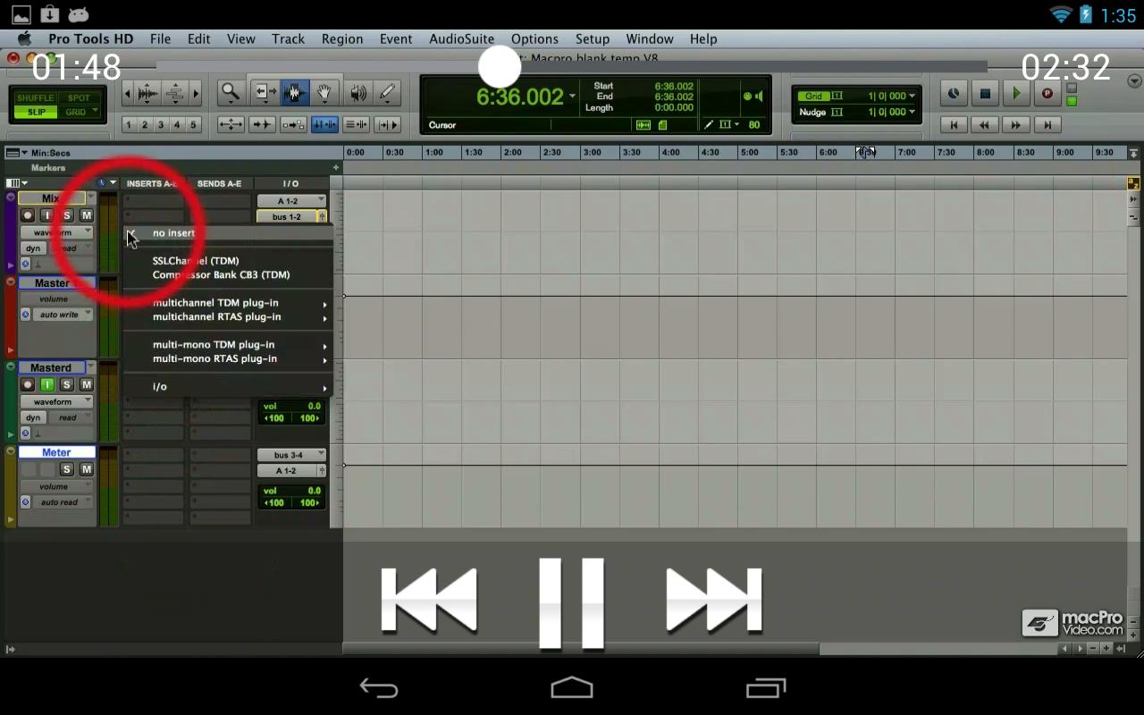Image resolution: width=1144 pixels, height=715 pixels.
Task: Enable Shuffle edit mode
Action: point(36,97)
